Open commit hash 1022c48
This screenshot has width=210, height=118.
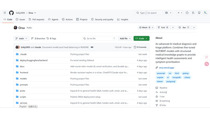(x=118, y=47)
